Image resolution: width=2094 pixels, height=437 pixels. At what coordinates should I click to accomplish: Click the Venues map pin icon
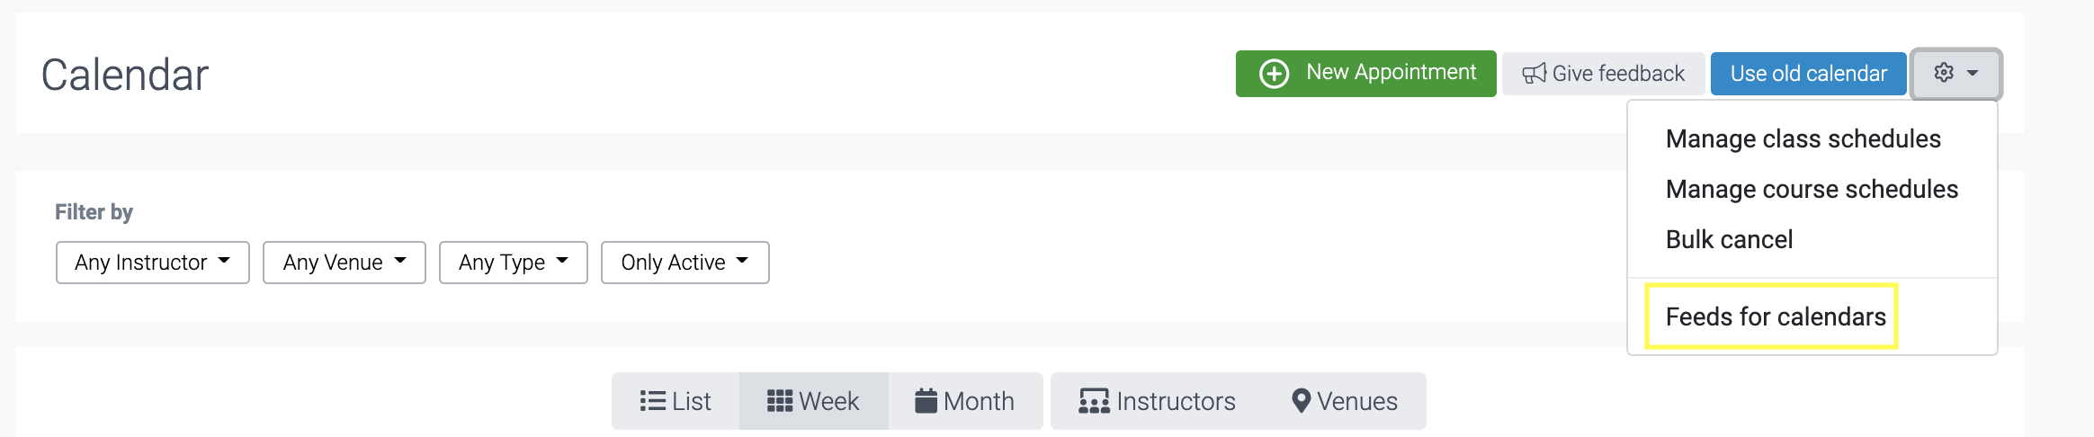pyautogui.click(x=1301, y=401)
